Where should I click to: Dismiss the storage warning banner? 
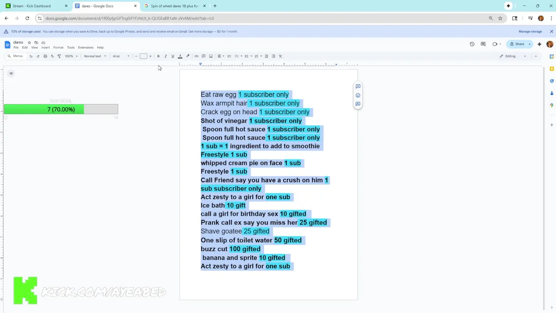click(551, 31)
